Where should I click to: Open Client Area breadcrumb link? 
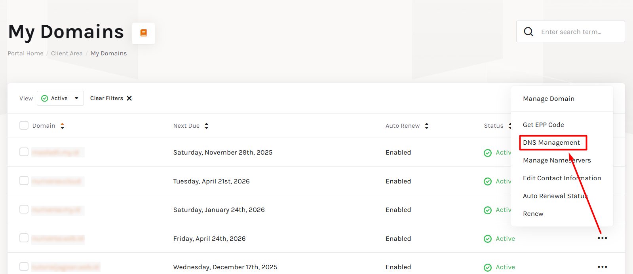pos(67,53)
